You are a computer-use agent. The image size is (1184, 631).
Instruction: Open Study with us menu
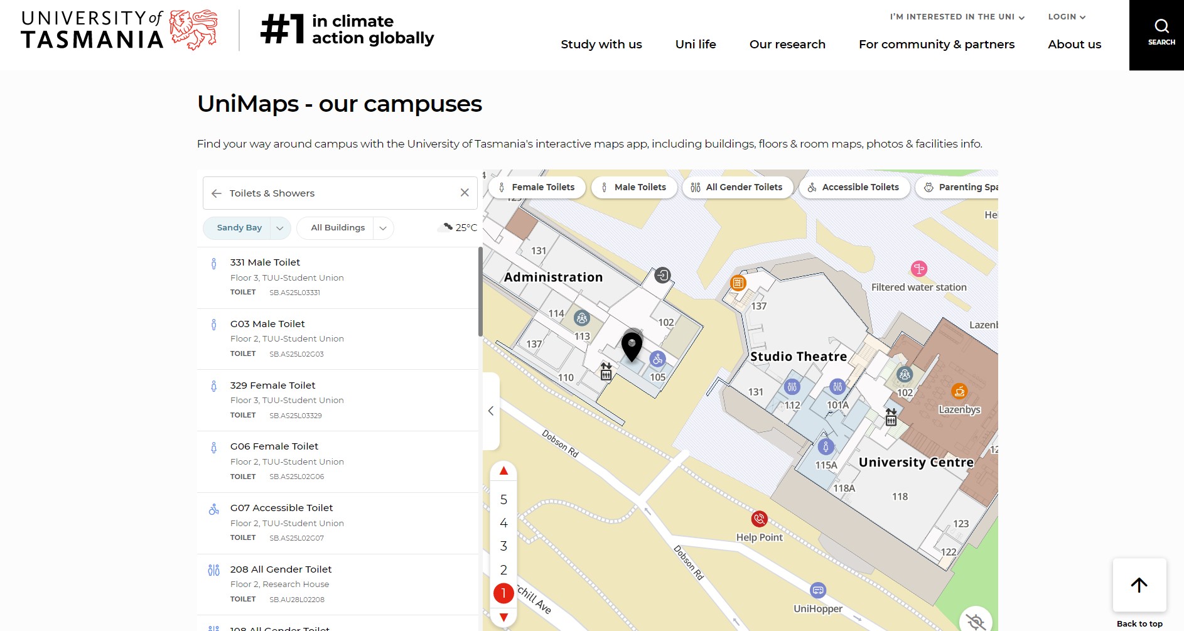click(x=601, y=45)
